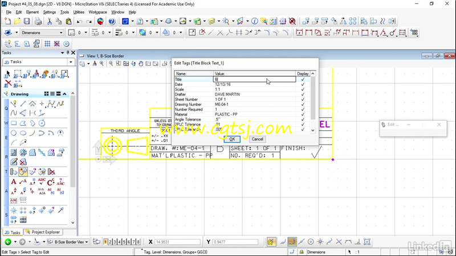Screen dimensions: 456x256
Task: Open the Utilities menu
Action: [79, 12]
